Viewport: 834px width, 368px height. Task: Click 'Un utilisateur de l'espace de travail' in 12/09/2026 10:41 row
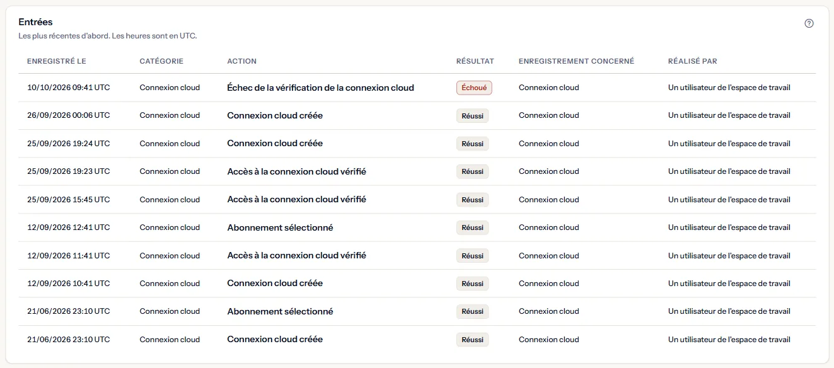729,284
